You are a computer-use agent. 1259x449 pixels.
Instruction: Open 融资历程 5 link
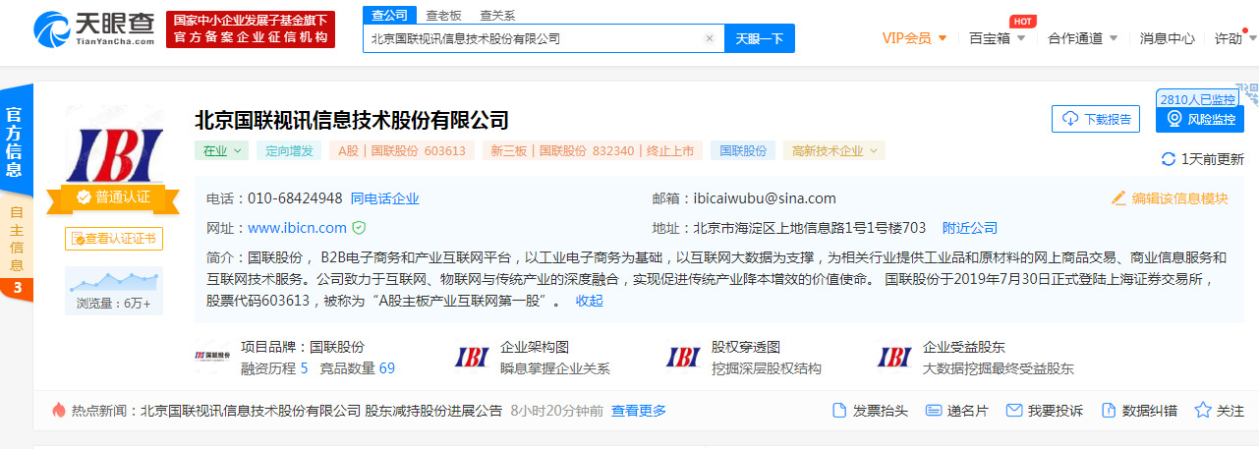point(274,368)
